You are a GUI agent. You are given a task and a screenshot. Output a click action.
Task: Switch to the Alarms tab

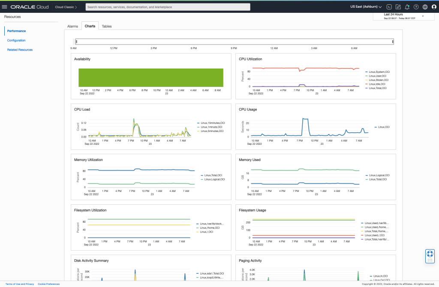72,26
